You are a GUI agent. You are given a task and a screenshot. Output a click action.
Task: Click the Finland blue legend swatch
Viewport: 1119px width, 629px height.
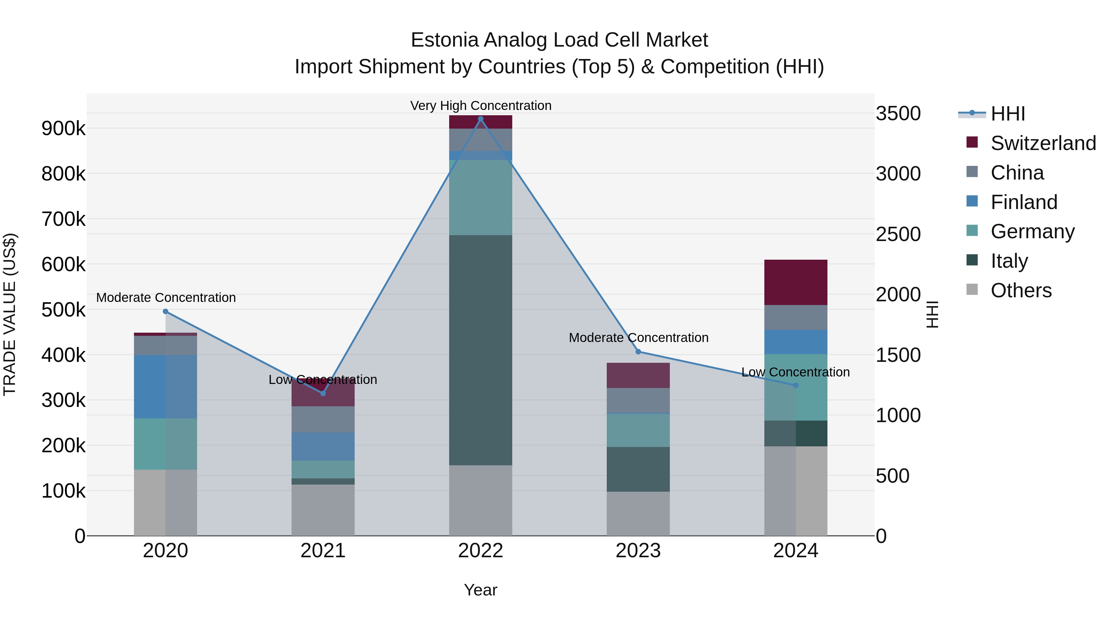[972, 201]
